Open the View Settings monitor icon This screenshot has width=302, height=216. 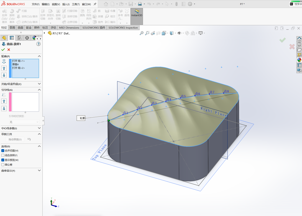coord(201,33)
